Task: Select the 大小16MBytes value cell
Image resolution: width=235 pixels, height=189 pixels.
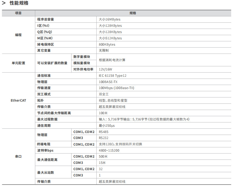Action: [110, 19]
